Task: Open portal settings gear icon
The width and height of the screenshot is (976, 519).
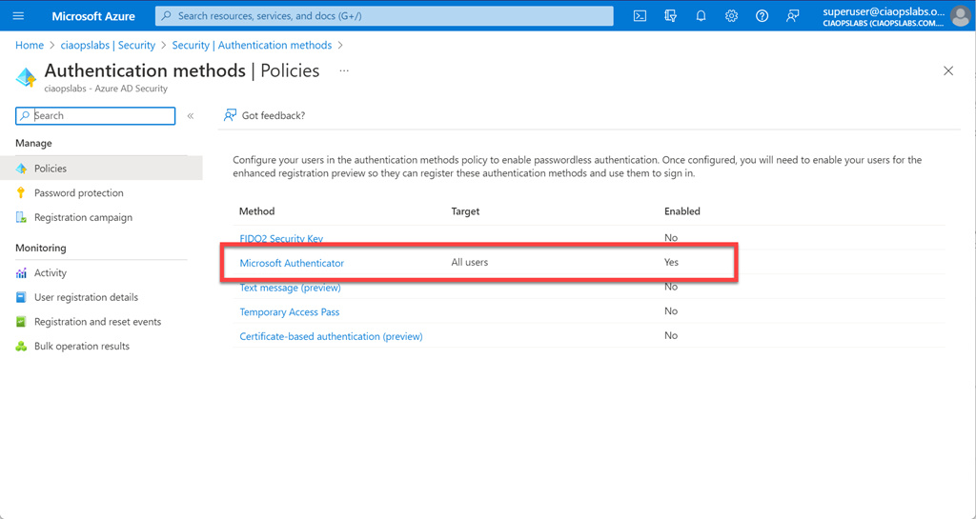Action: point(731,16)
